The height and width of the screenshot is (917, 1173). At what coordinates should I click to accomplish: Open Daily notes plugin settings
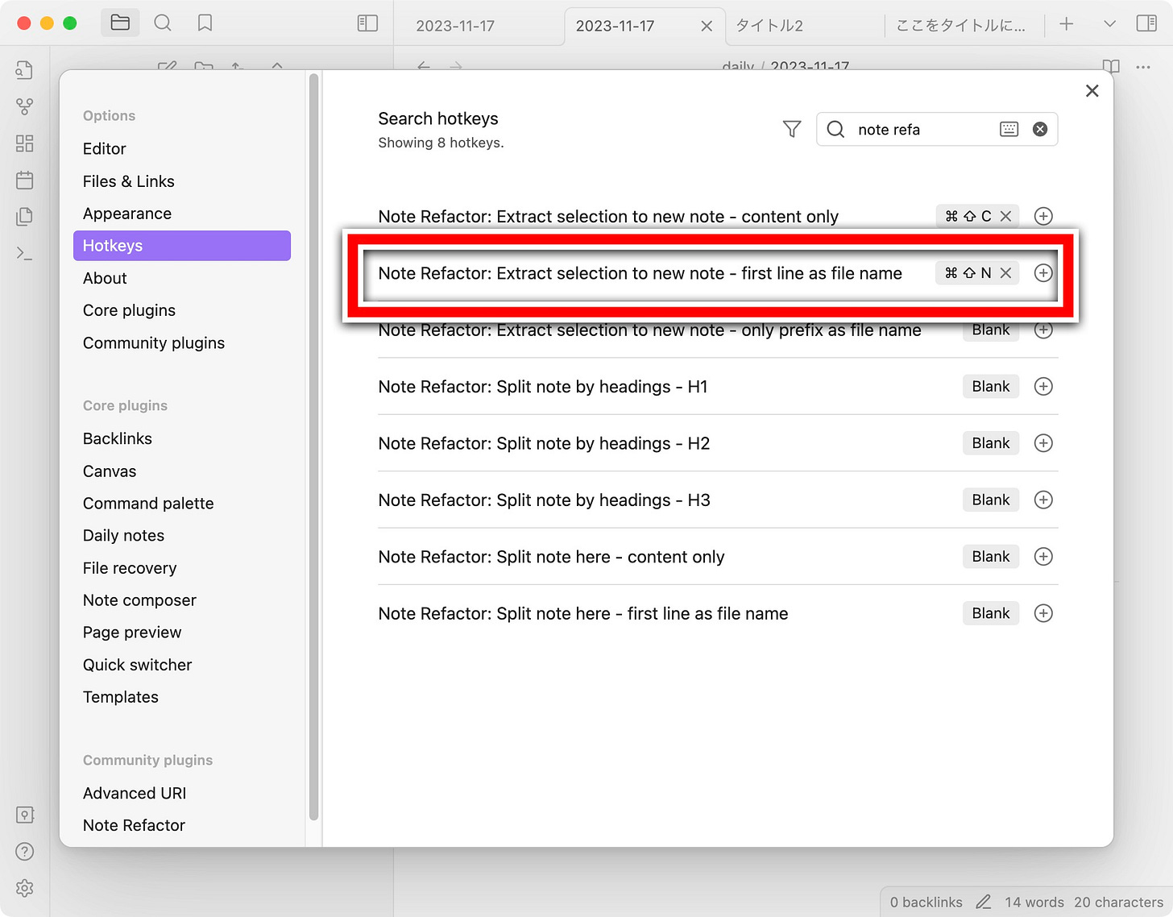[182, 536]
